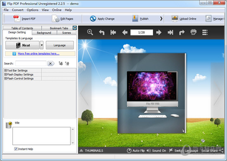Click the Language button

[60, 45]
